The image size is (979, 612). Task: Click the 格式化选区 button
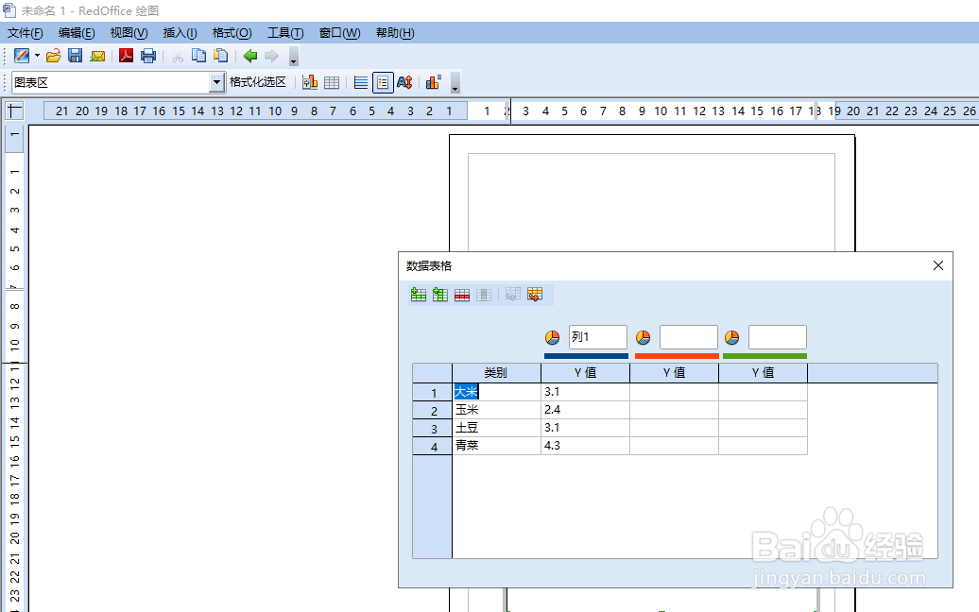257,82
